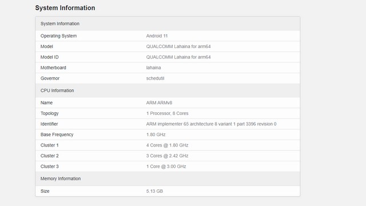This screenshot has width=366, height=206.
Task: Select the Model value 'QUALCOMM Lahaina for arm64'
Action: (x=178, y=46)
